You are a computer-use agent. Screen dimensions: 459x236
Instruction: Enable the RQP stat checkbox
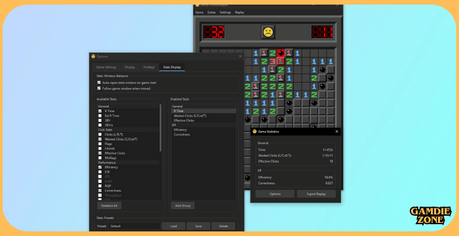pyautogui.click(x=100, y=186)
